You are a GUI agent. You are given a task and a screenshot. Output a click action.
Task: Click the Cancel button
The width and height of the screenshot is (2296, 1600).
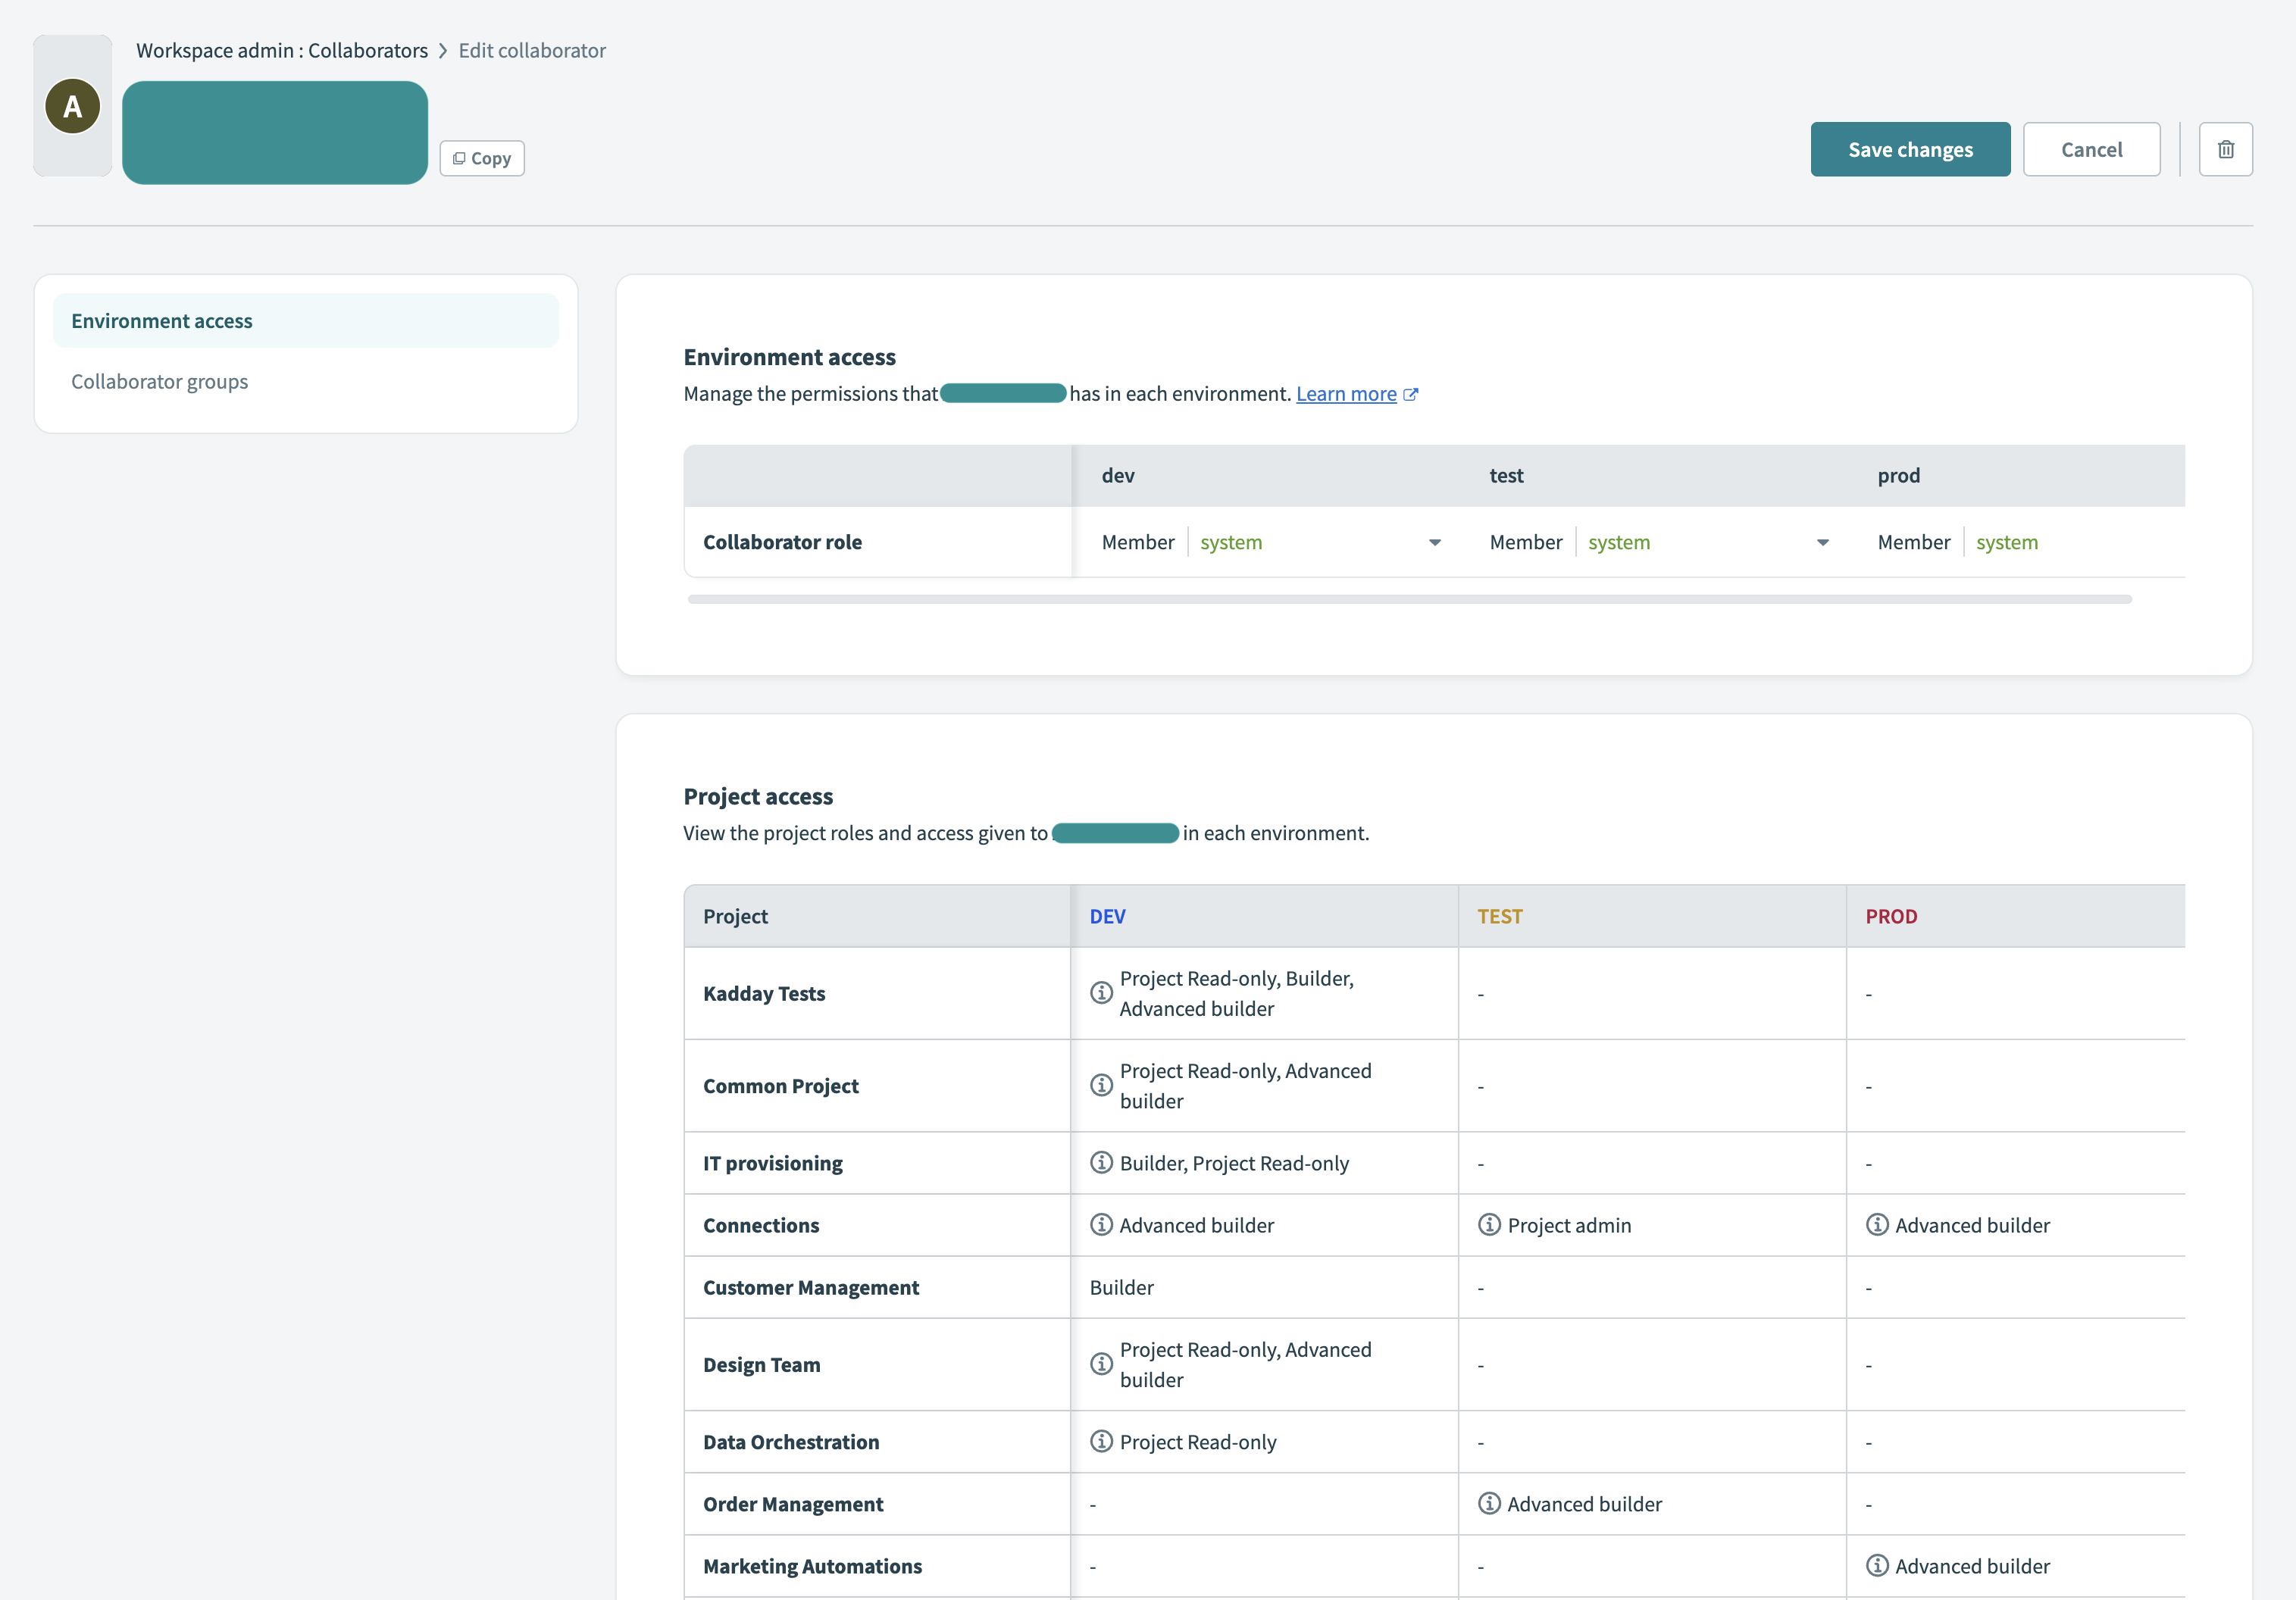tap(2091, 149)
